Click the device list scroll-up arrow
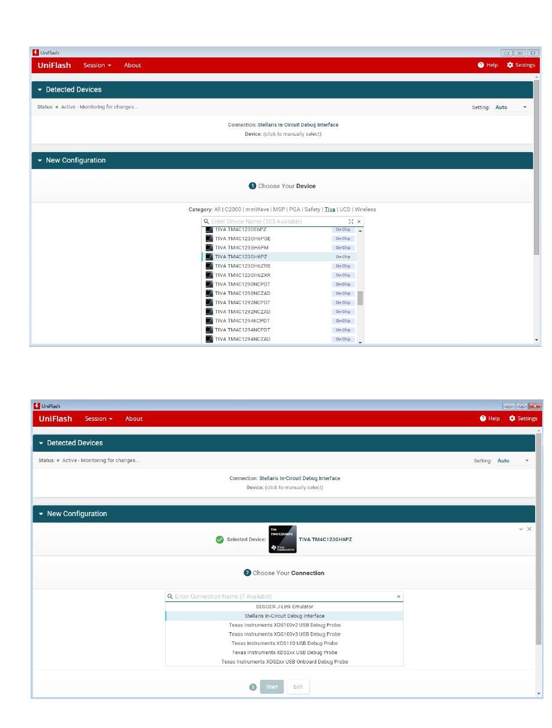Image resolution: width=552 pixels, height=728 pixels. click(x=360, y=231)
